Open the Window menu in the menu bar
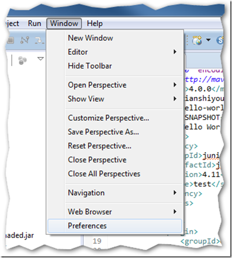The height and width of the screenshot is (258, 232). [x=64, y=23]
